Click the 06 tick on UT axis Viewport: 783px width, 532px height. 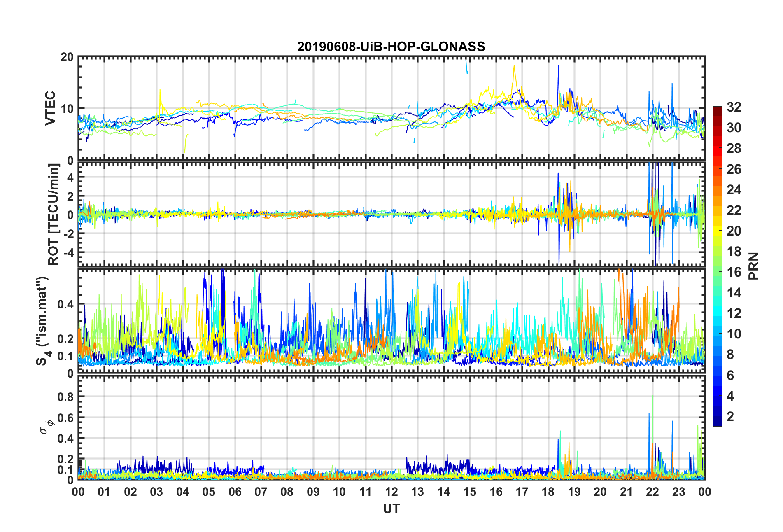[235, 492]
